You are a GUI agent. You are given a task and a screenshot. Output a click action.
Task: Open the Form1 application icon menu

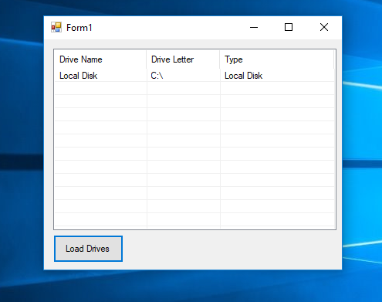click(x=56, y=27)
